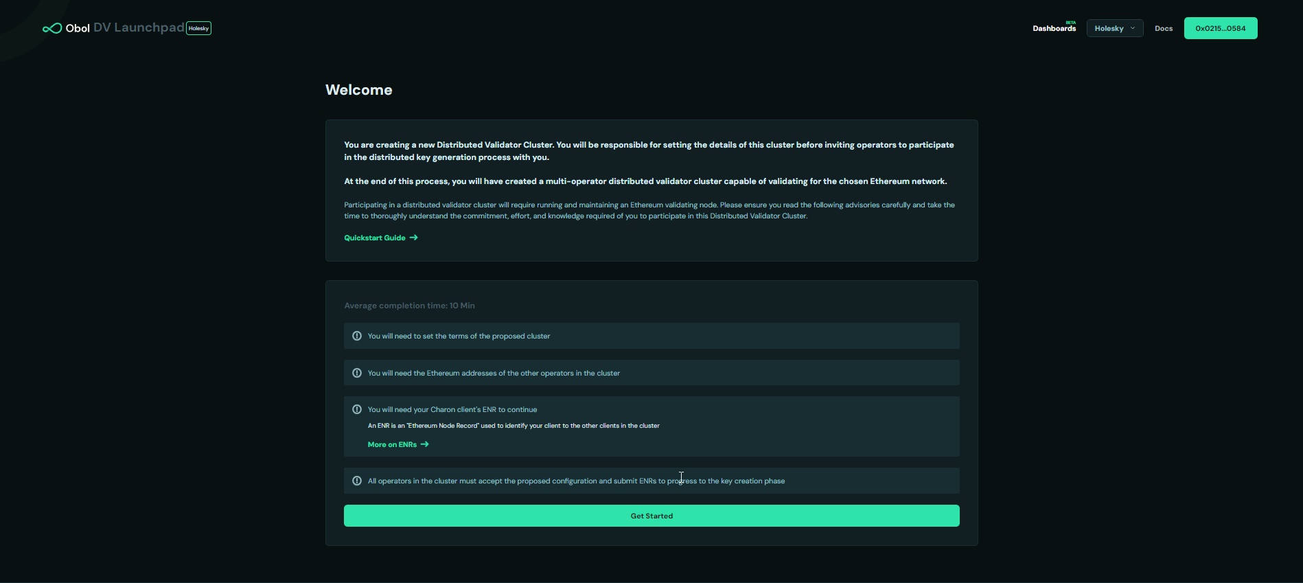Click the Welcome heading
The width and height of the screenshot is (1303, 583).
coord(358,90)
